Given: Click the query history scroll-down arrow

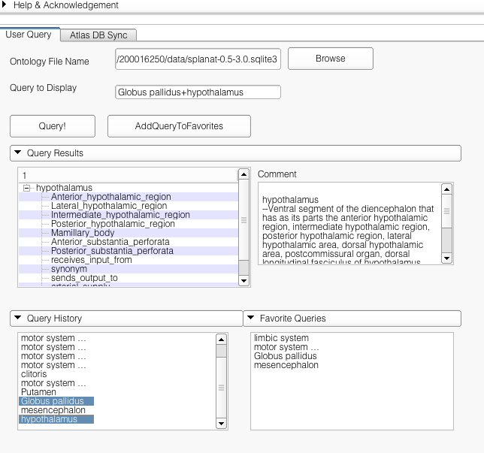Looking at the screenshot, I should [221, 424].
